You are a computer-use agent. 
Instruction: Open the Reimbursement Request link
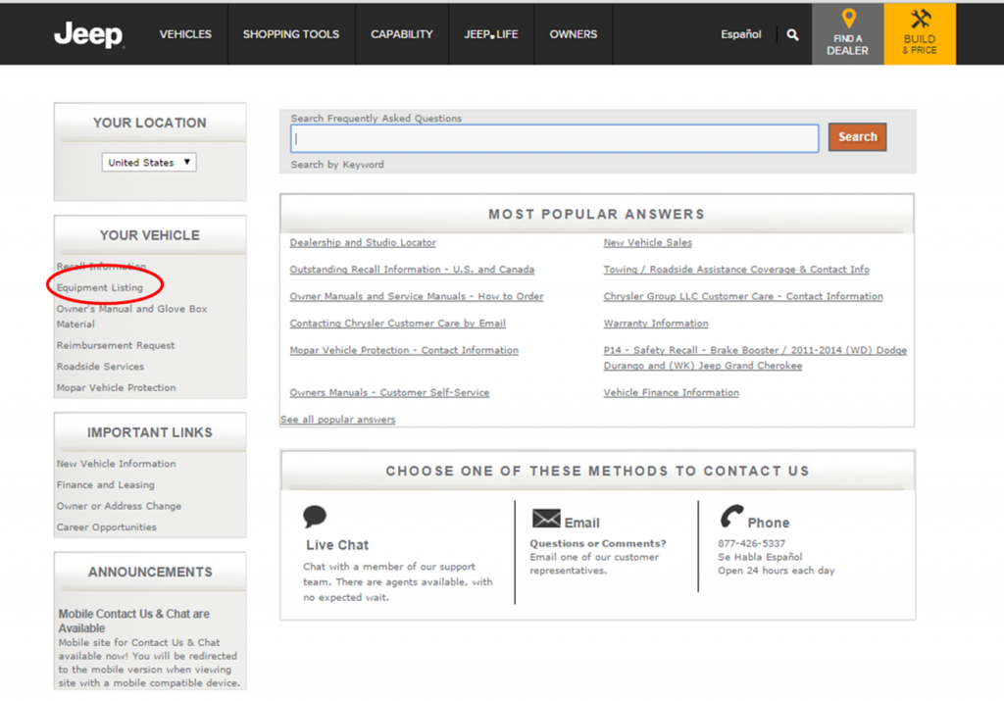coord(116,345)
